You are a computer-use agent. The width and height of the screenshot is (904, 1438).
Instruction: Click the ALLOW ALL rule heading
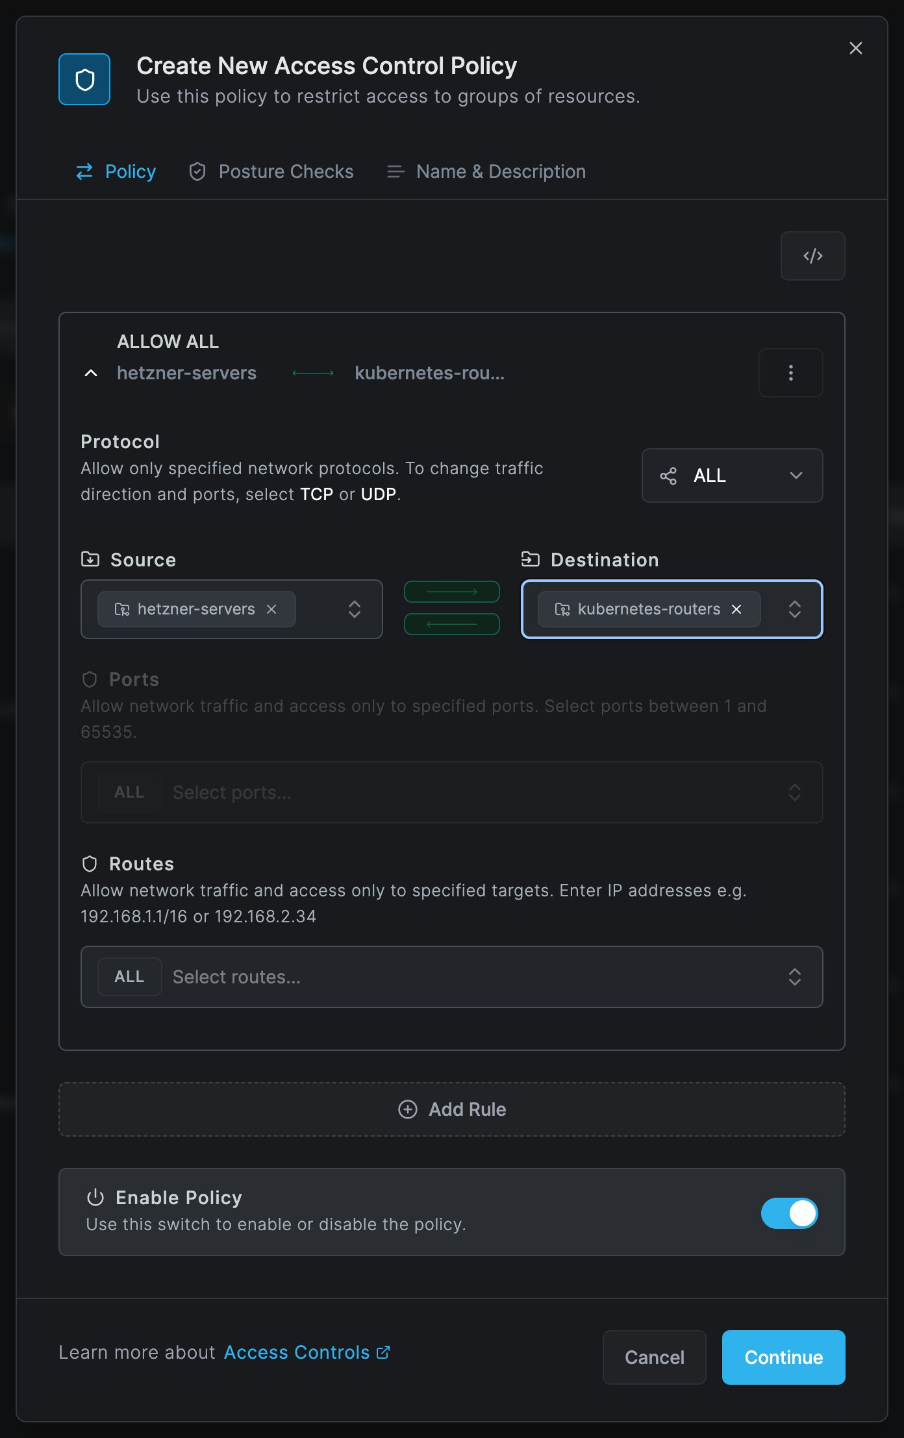168,342
